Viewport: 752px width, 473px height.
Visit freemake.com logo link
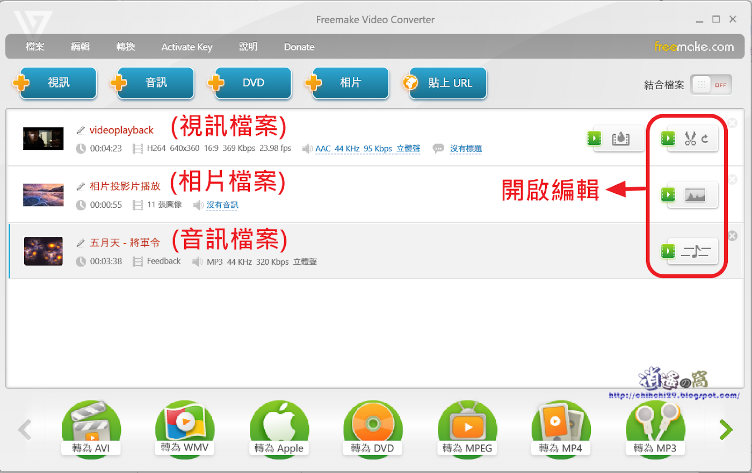pyautogui.click(x=694, y=47)
